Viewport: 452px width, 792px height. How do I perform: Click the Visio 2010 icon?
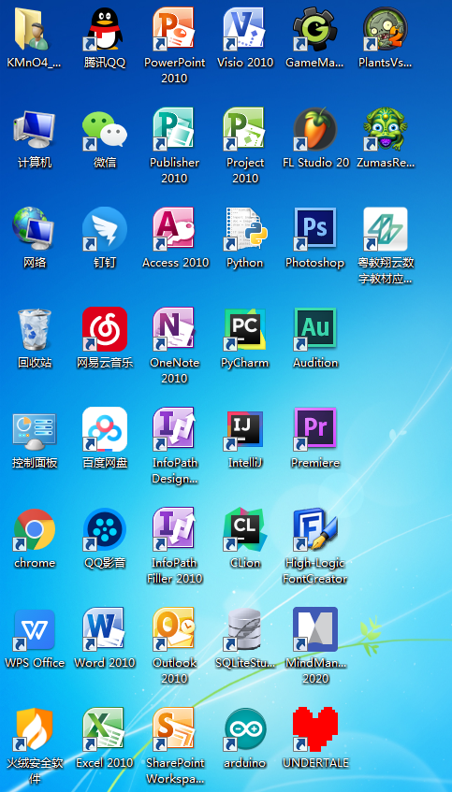coord(244,29)
